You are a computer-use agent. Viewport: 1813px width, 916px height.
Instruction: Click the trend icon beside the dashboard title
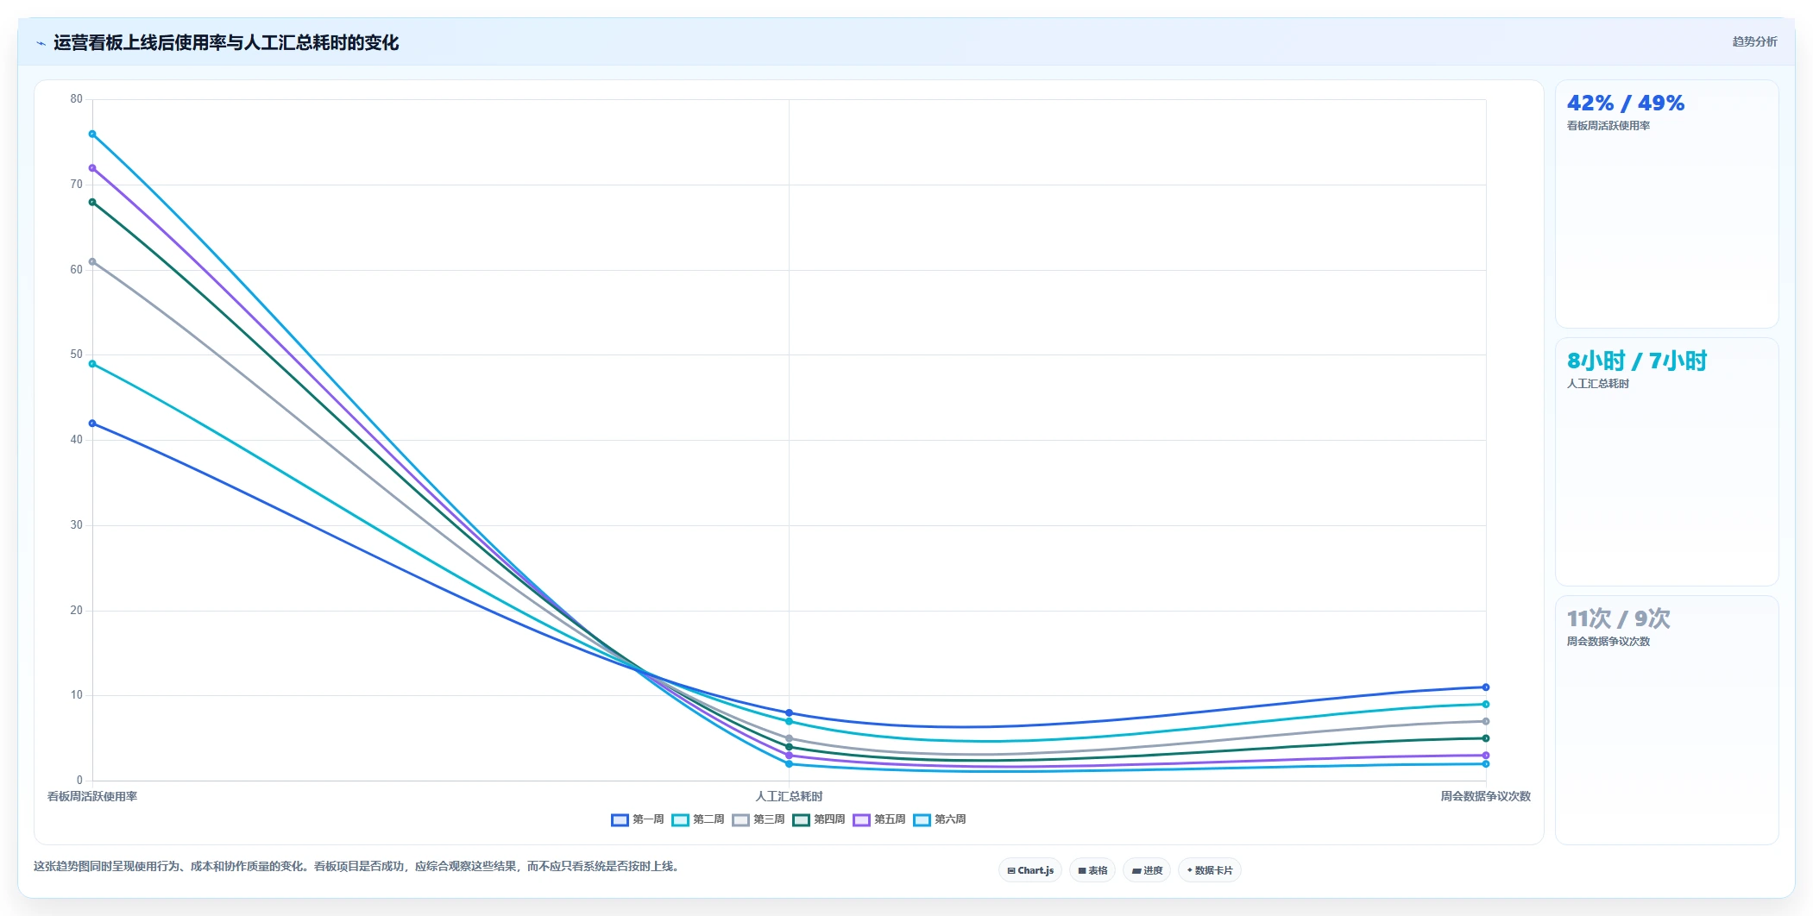[x=41, y=43]
